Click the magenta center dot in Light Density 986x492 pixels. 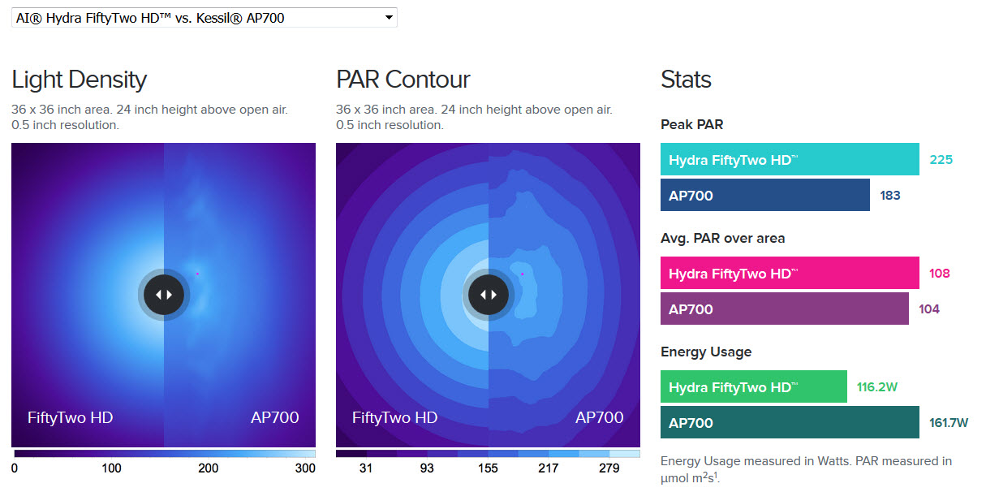click(197, 274)
